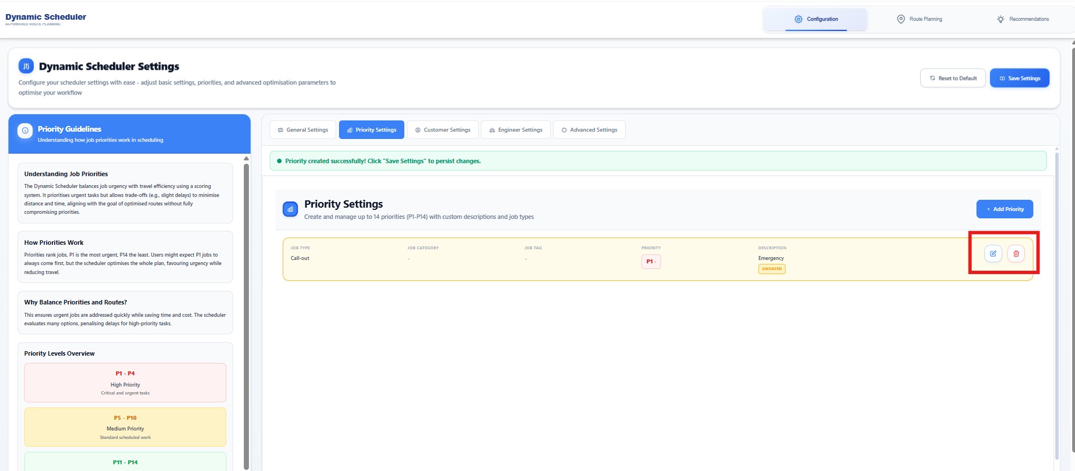
Task: Open the Recommendations tab
Action: [x=1022, y=19]
